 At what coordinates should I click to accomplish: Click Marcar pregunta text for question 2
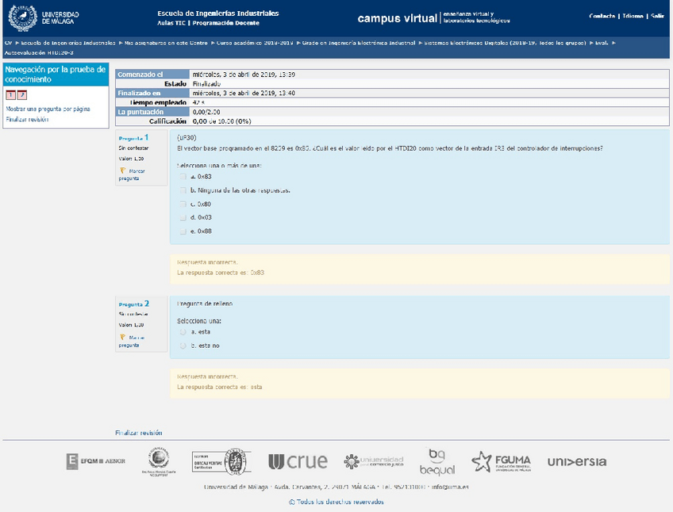pos(133,342)
